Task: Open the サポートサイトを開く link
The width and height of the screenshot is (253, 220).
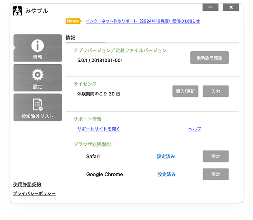Action: pos(99,129)
